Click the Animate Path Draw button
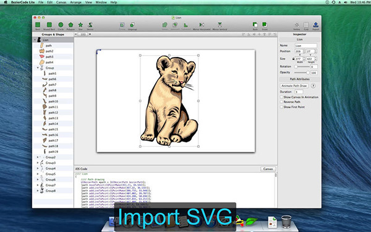Image resolution: width=371 pixels, height=232 pixels. (294, 86)
